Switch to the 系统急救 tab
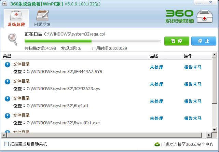 16,18
